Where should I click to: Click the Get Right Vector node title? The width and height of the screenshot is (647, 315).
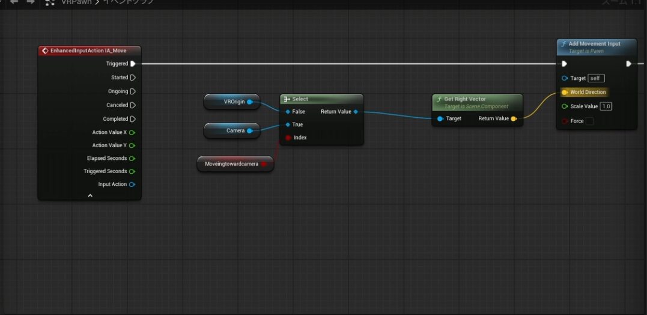tap(465, 99)
